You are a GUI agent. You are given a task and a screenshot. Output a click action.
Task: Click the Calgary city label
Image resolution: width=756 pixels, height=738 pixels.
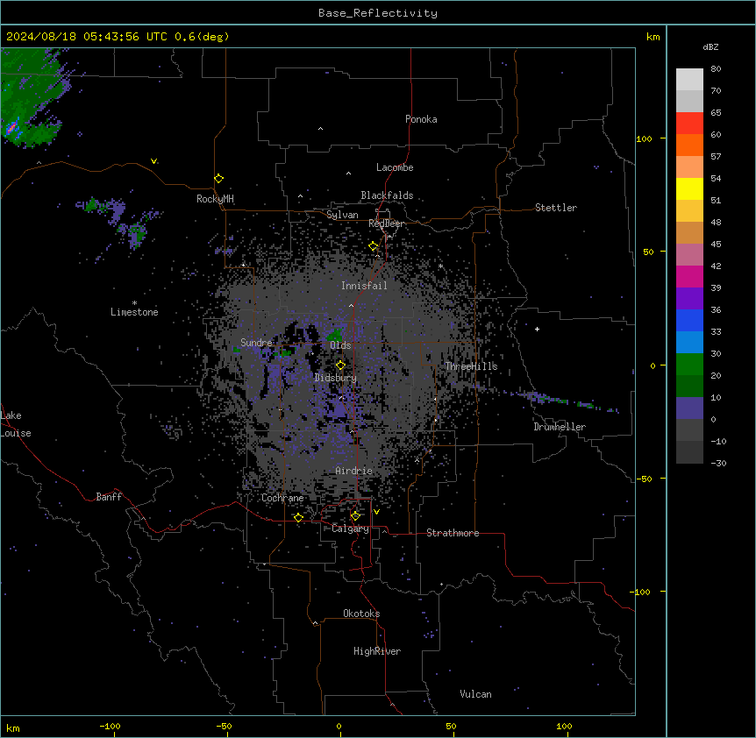(350, 529)
